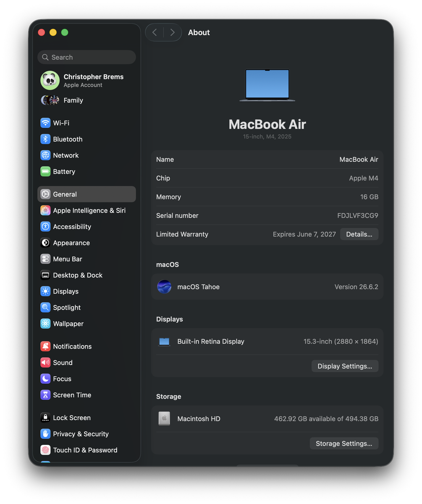Click the Apple M4 chip value

tap(364, 178)
